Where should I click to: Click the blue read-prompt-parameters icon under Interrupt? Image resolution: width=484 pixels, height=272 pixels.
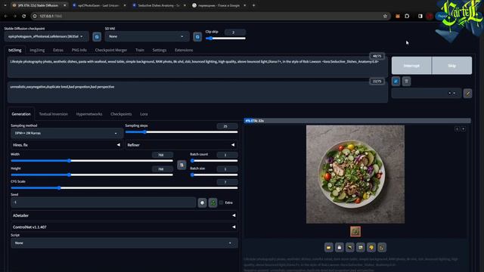396,82
